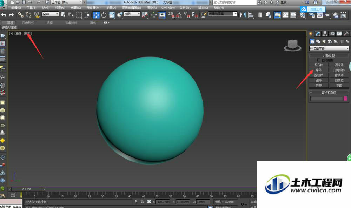Select the Select Object cursor tool

click(63, 15)
